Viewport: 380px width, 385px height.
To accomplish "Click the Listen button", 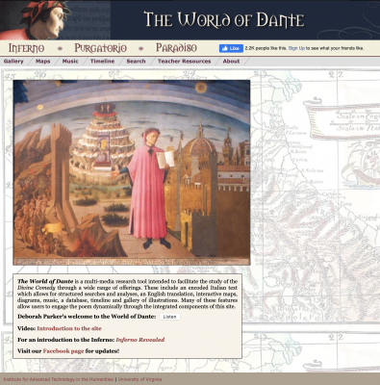I will click(x=169, y=317).
